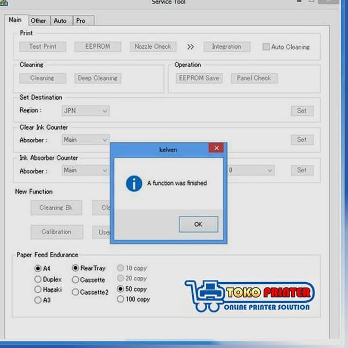Open the Region JPN dropdown
This screenshot has width=348, height=348.
[86, 111]
